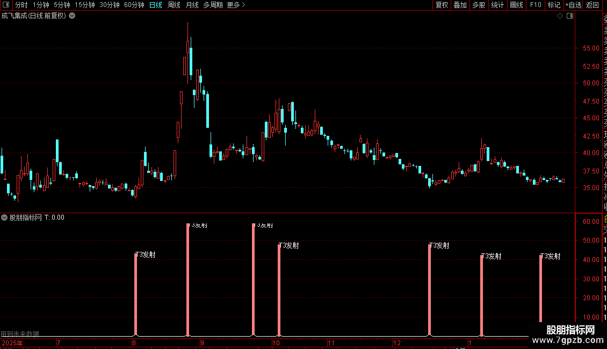Click the 52.50 price axis label
607x349 pixels.
591,67
